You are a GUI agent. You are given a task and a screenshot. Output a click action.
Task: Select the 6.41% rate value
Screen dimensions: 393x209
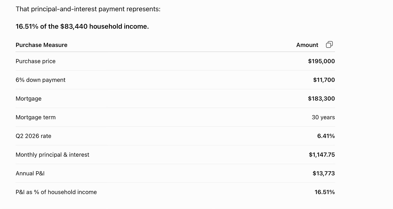coord(326,136)
